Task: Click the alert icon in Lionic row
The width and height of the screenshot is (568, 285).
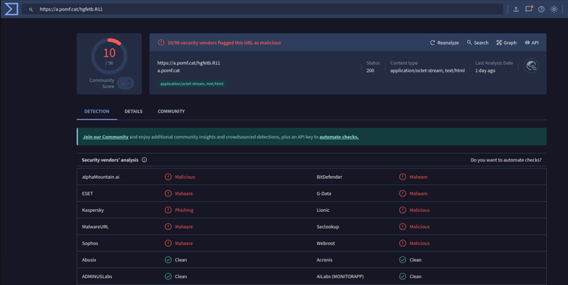Action: [x=402, y=210]
